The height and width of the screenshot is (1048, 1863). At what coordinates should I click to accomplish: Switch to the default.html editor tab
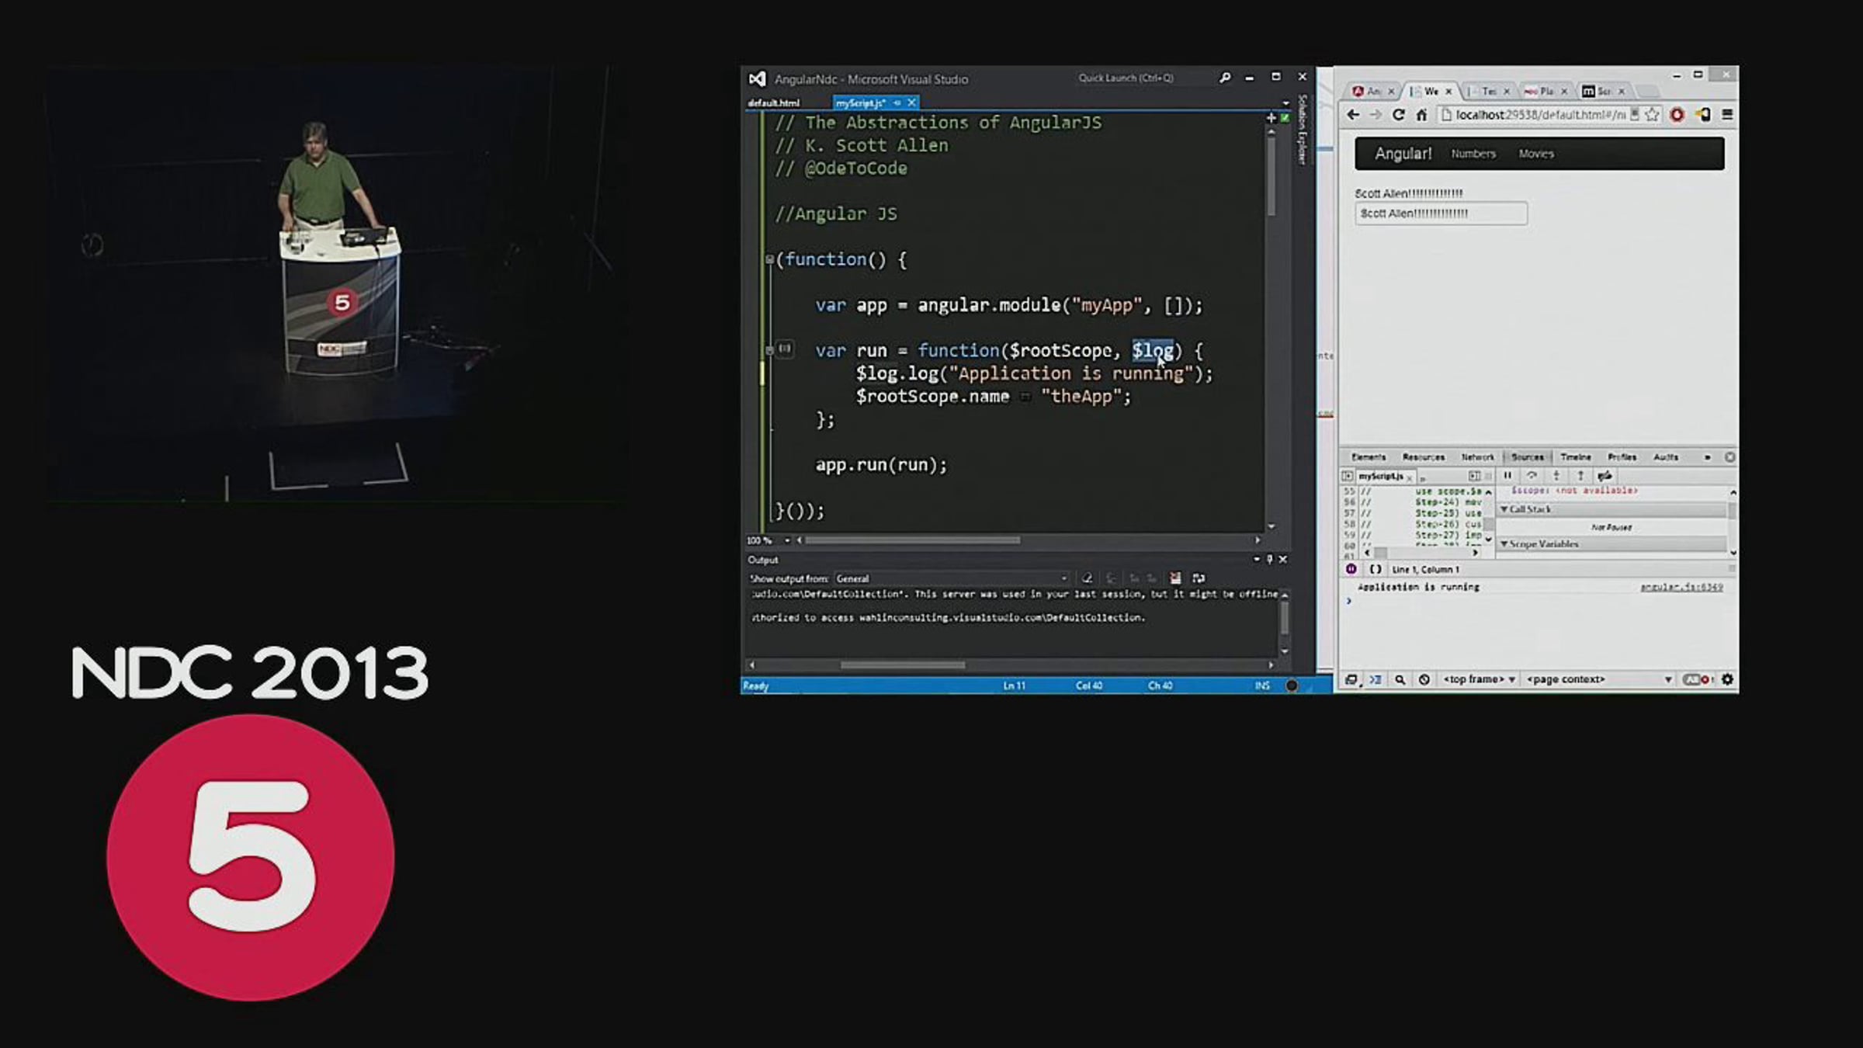click(x=773, y=102)
